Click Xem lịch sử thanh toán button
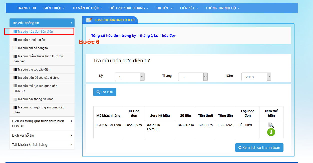The width and height of the screenshot is (313, 163). pos(259,148)
